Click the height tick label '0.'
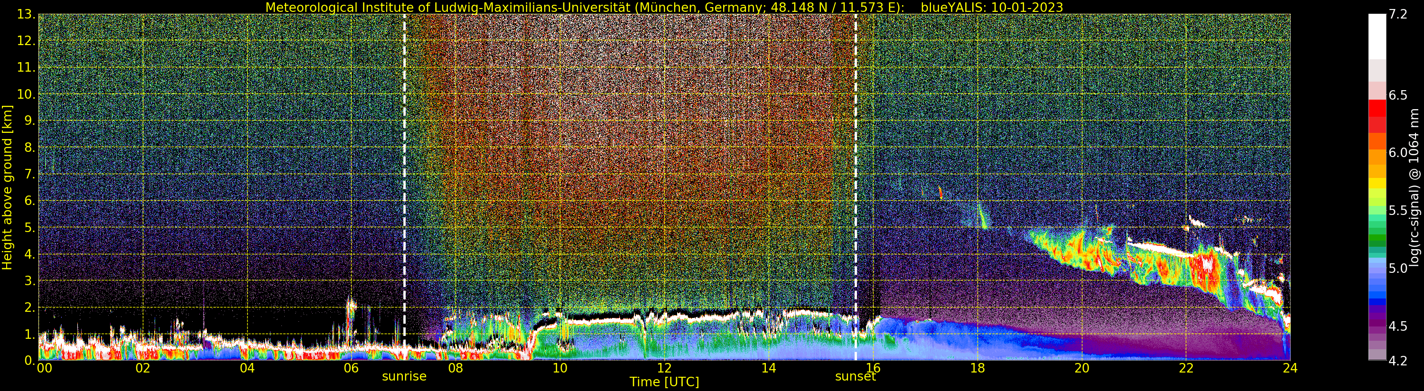Image resolution: width=1424 pixels, height=391 pixels. click(x=29, y=360)
